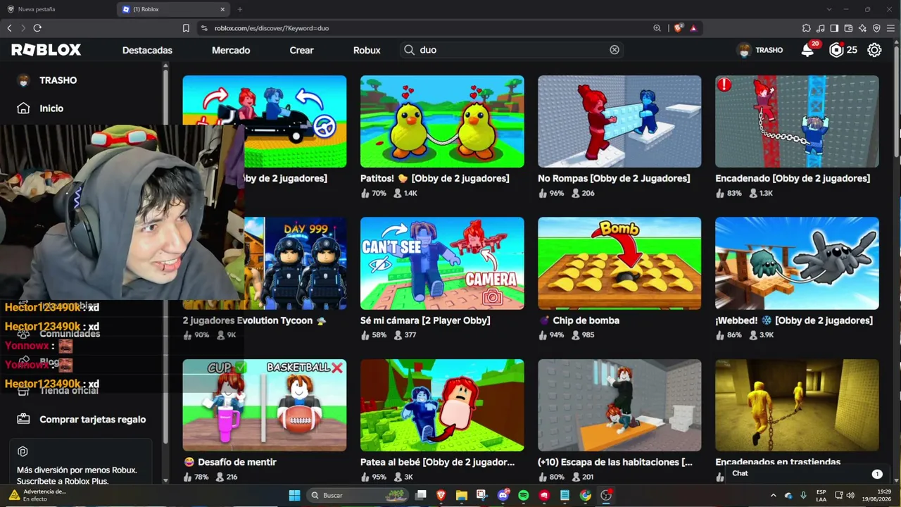
Task: Close the (1) Roblox tab
Action: (x=222, y=9)
